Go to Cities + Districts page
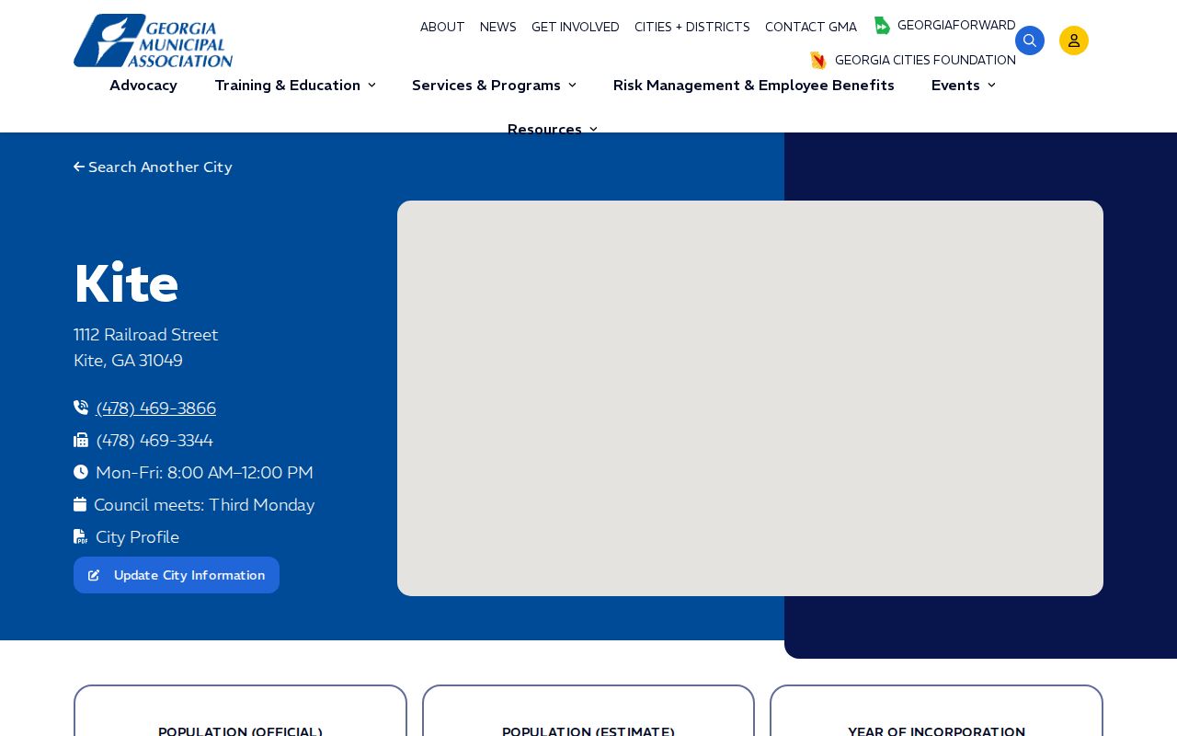Image resolution: width=1177 pixels, height=736 pixels. (x=692, y=28)
